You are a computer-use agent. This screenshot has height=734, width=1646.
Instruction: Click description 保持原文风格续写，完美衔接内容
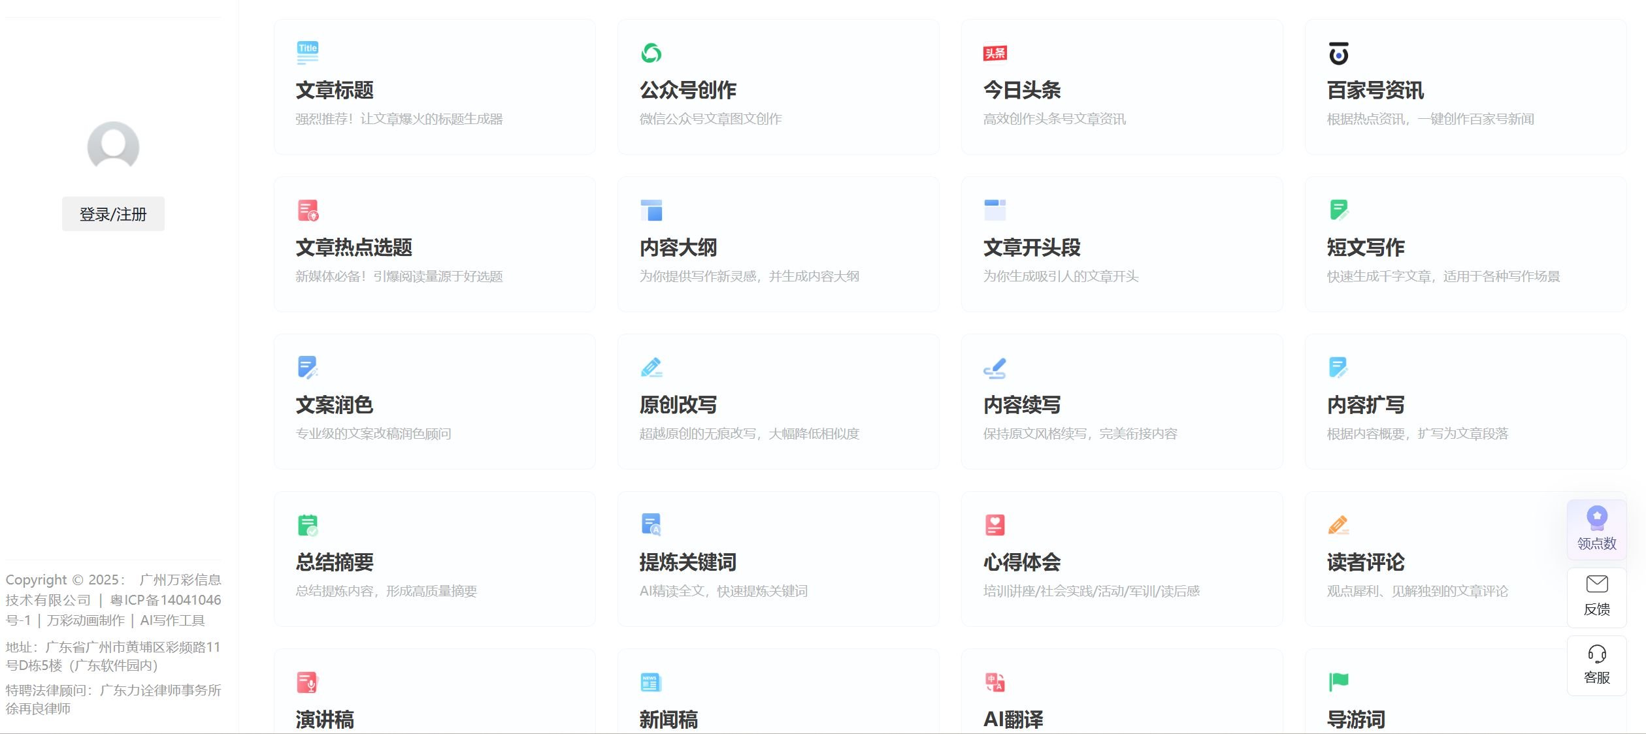(x=1080, y=434)
